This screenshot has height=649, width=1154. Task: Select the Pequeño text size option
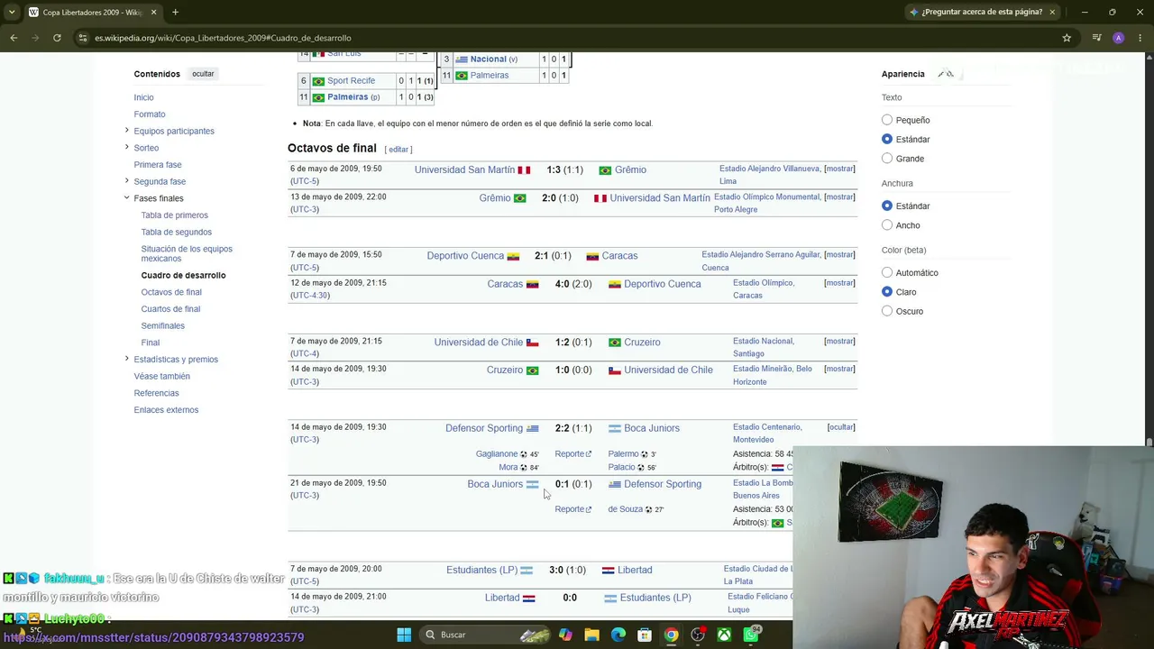pos(887,120)
